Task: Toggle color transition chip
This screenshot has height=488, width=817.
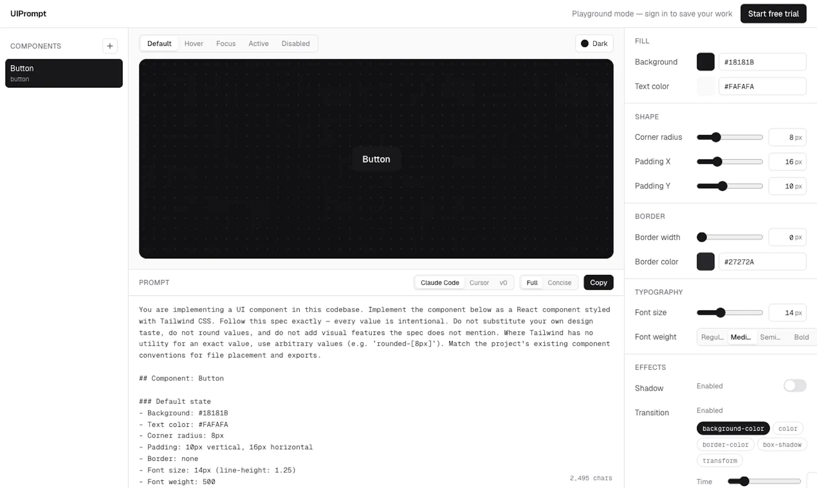Action: [x=787, y=429]
